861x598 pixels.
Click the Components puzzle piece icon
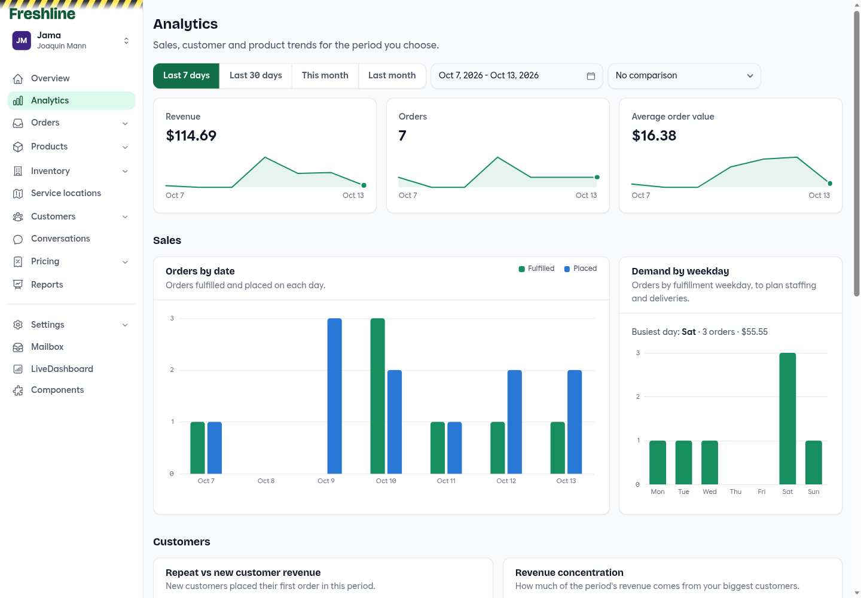pos(18,390)
